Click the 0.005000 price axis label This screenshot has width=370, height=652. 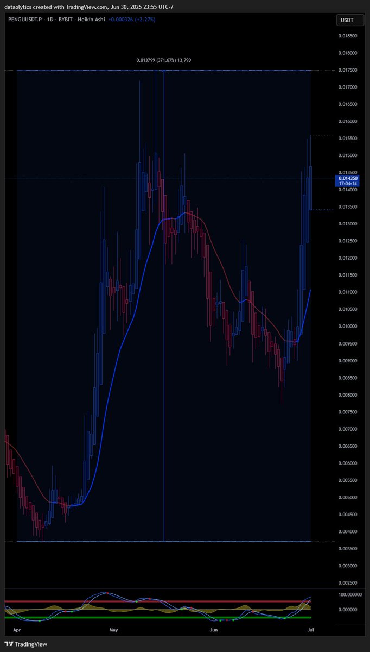click(x=348, y=497)
